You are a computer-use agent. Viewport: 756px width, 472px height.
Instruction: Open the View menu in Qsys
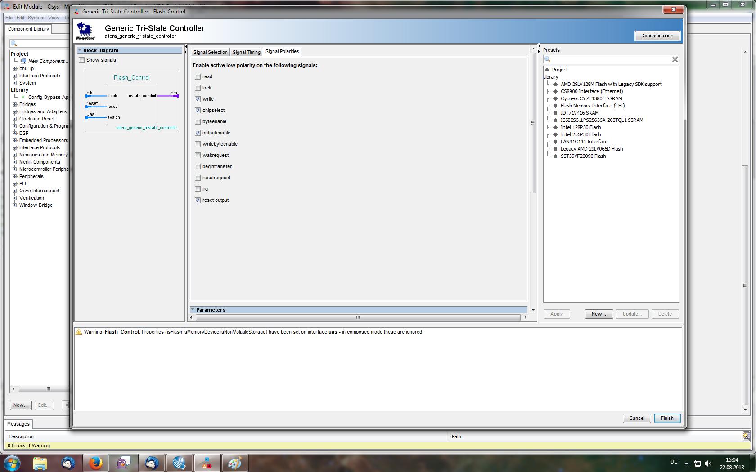click(x=54, y=18)
